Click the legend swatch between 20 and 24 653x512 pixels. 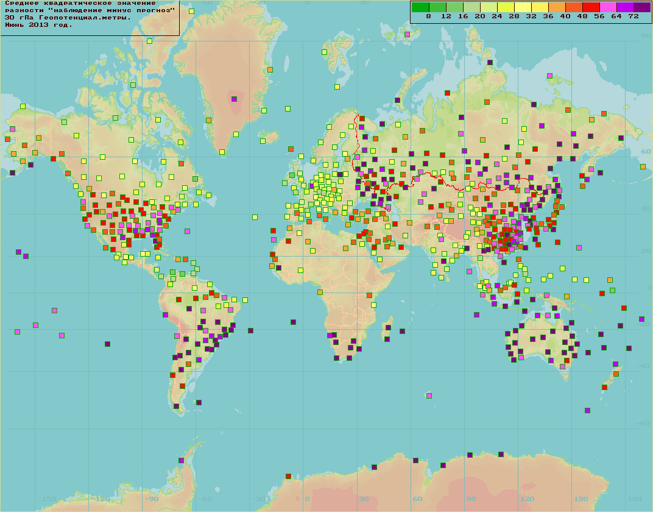coord(489,7)
